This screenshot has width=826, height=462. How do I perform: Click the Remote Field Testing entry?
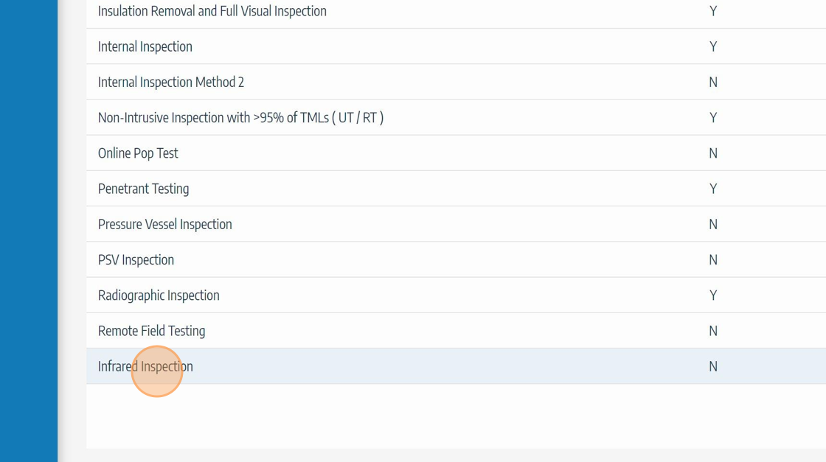pos(151,331)
